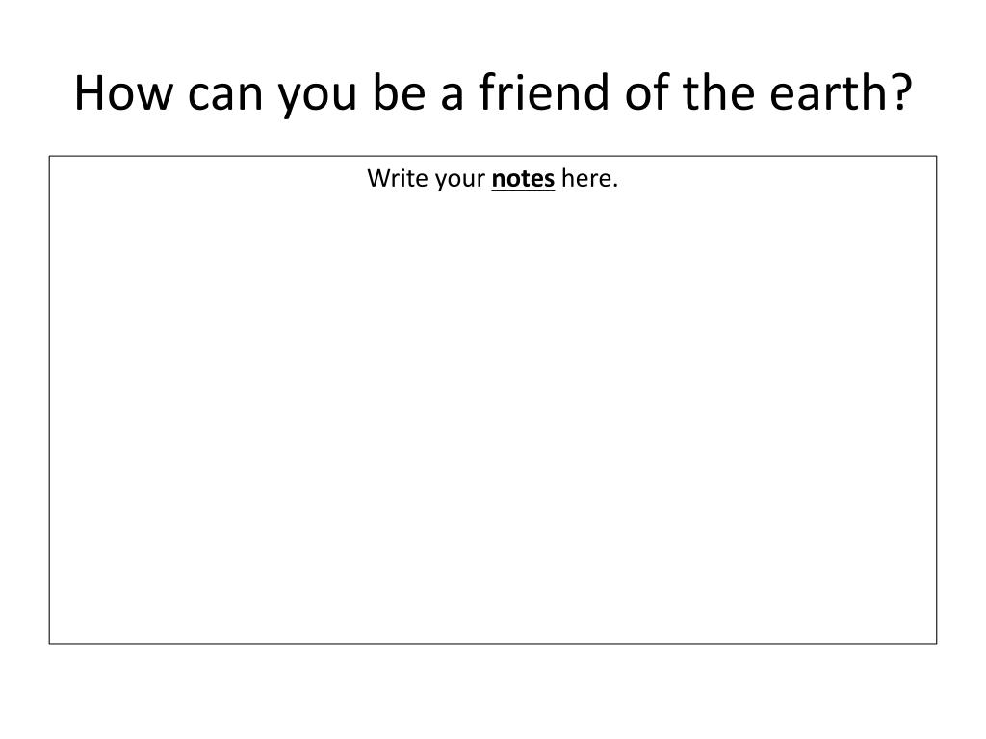Click the word "your" in the notes prompt
This screenshot has height=739, width=986.
click(x=459, y=181)
